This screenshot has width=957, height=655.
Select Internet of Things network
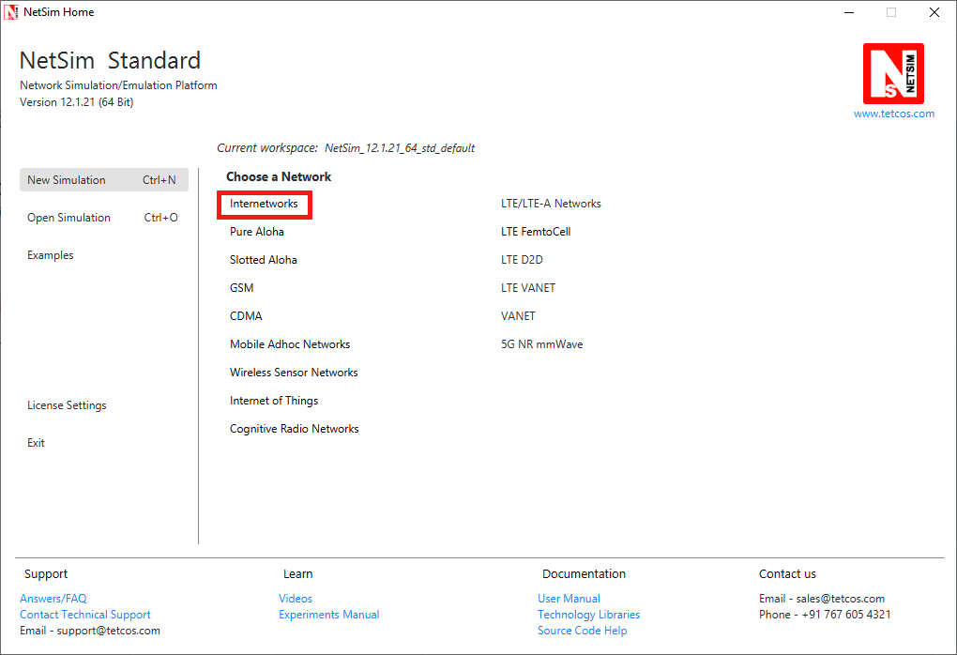[274, 401]
